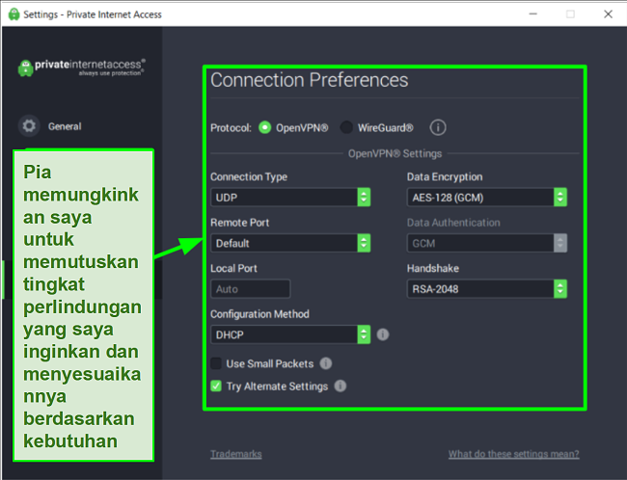Open the Data Encryption AES-128 dropdown
Viewport: 627px width, 480px height.
[x=486, y=198]
